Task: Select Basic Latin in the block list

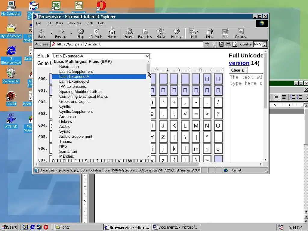Action: 99,66
